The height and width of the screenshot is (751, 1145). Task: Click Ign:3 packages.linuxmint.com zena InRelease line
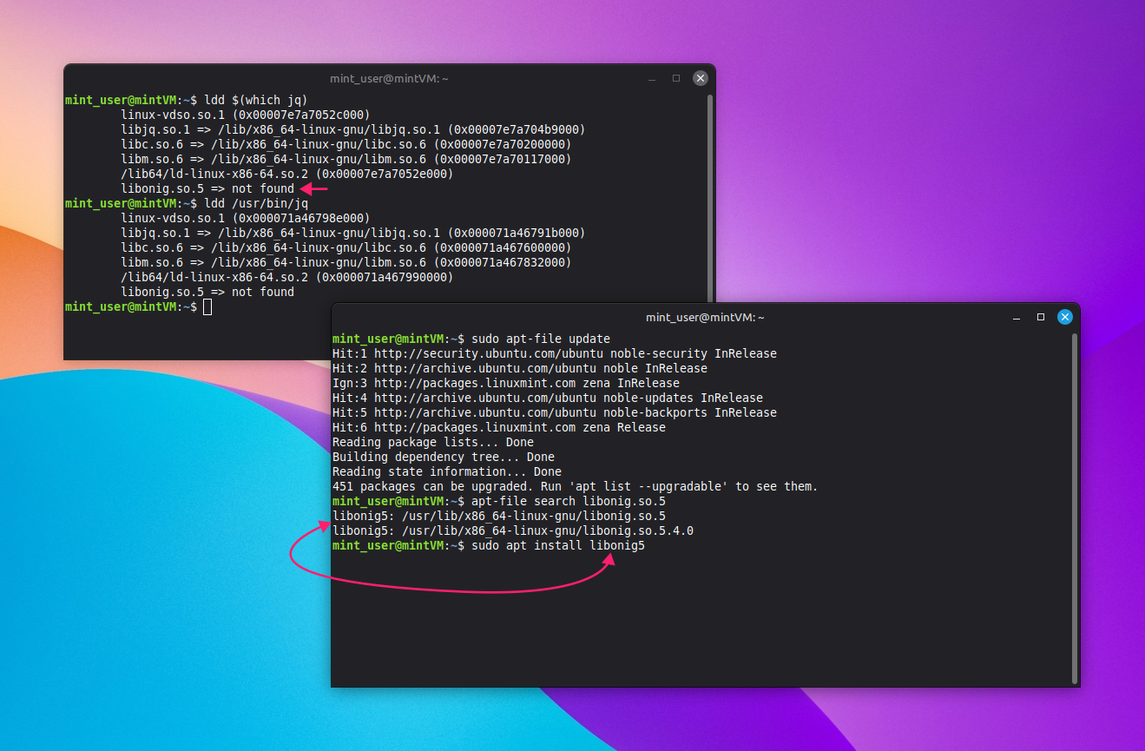click(506, 383)
